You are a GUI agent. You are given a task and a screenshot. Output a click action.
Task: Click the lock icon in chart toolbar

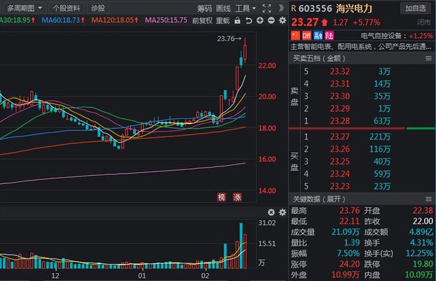(x=236, y=20)
